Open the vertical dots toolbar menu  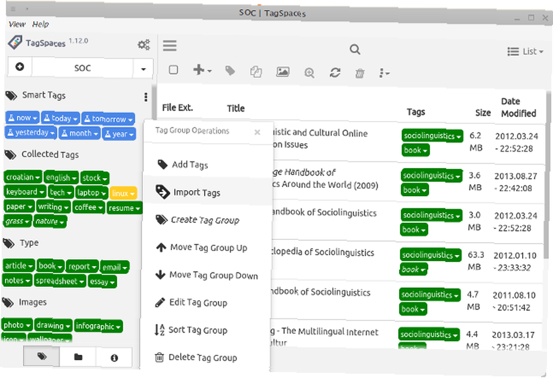click(x=384, y=73)
